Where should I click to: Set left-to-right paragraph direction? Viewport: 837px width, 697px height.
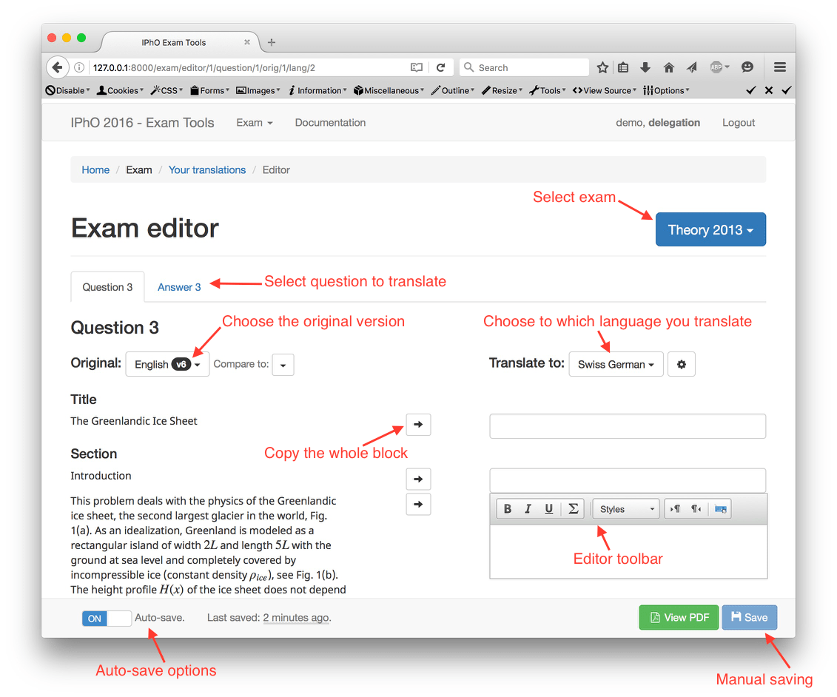tap(675, 508)
